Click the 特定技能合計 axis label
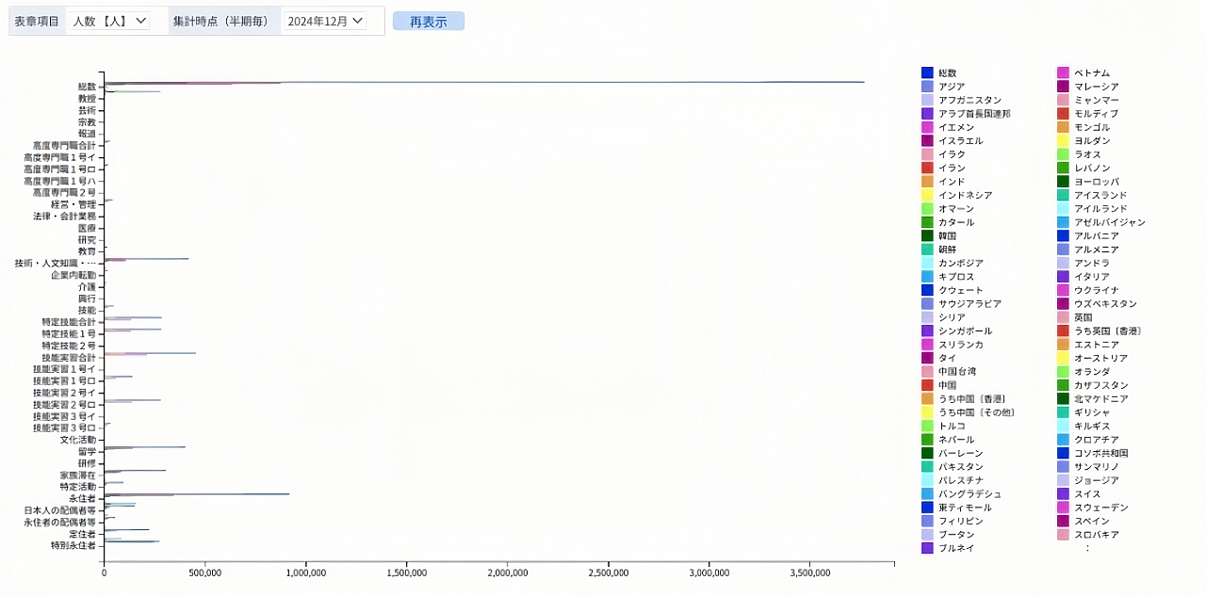Screen dimensions: 1206x596 [x=69, y=322]
